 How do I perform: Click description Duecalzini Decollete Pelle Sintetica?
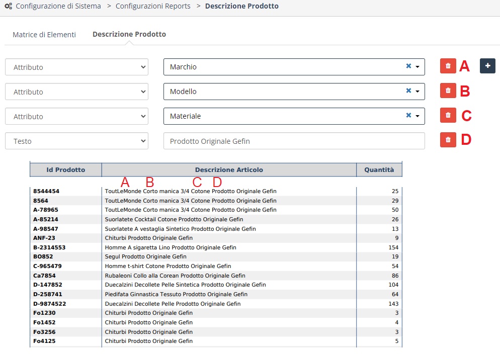coord(152,285)
